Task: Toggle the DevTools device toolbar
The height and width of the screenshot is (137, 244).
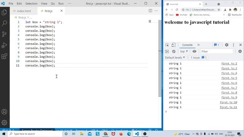Action: point(173,45)
